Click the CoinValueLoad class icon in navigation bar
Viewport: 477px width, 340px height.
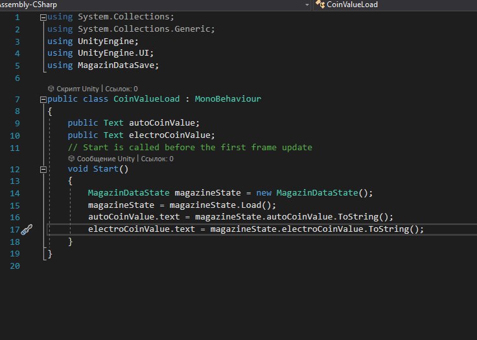pyautogui.click(x=320, y=5)
